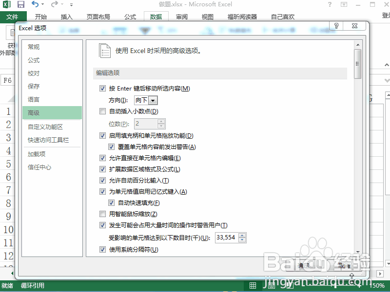Viewport: 390px width, 292px height.
Task: Increase 位数 value with up spinner
Action: click(161, 121)
